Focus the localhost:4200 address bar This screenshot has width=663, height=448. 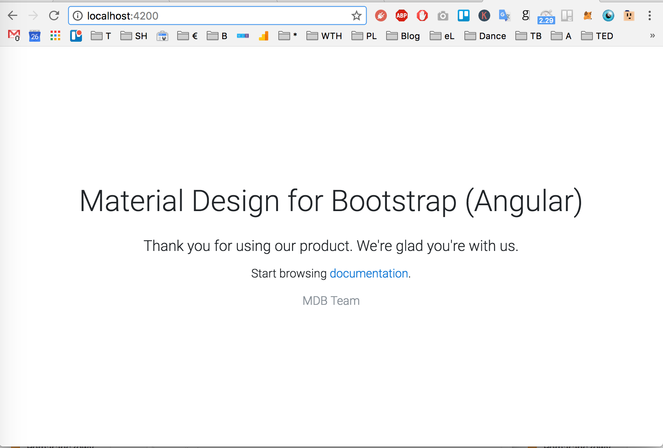click(x=217, y=15)
